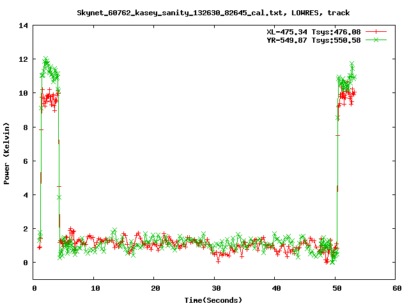Image resolution: width=409 pixels, height=306 pixels.
Task: Click the y-axis tick label 12
Action: coord(23,59)
